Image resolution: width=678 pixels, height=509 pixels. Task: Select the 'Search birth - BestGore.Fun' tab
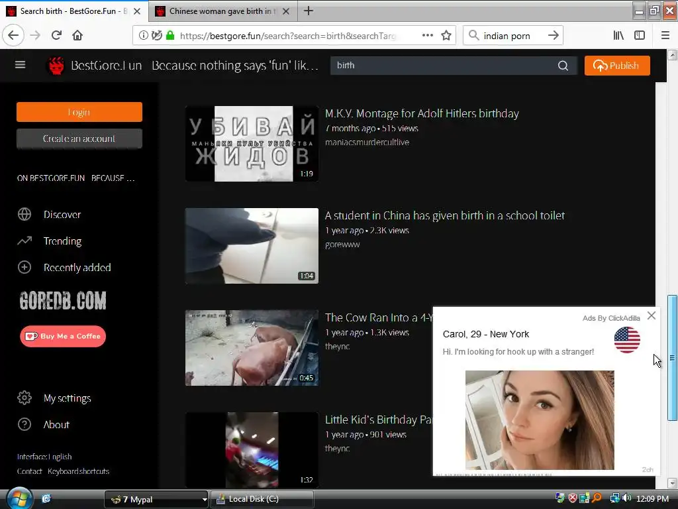(x=74, y=11)
